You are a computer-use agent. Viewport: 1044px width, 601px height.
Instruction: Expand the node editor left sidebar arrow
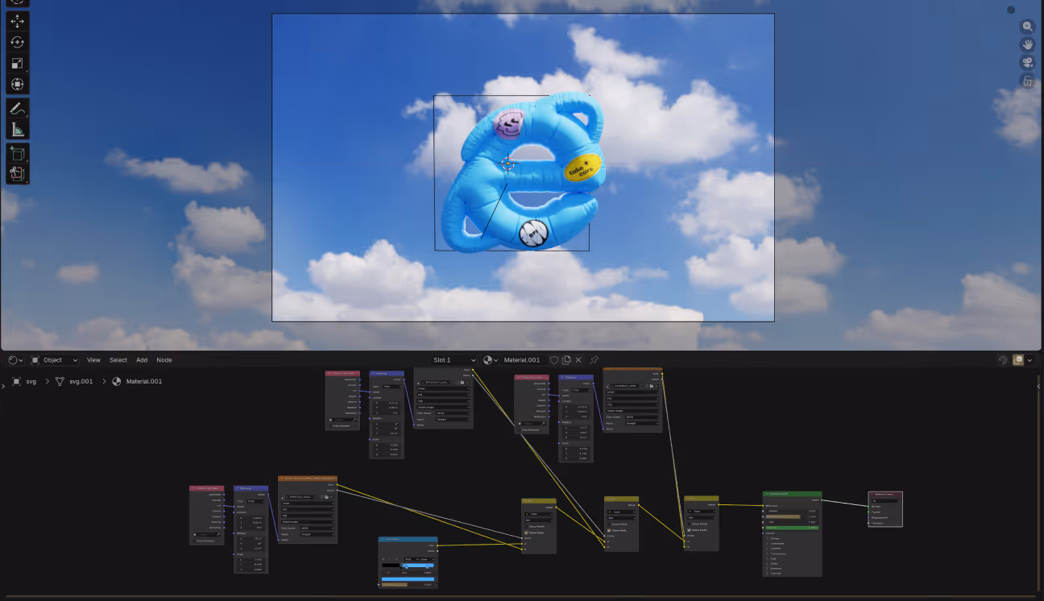click(3, 387)
